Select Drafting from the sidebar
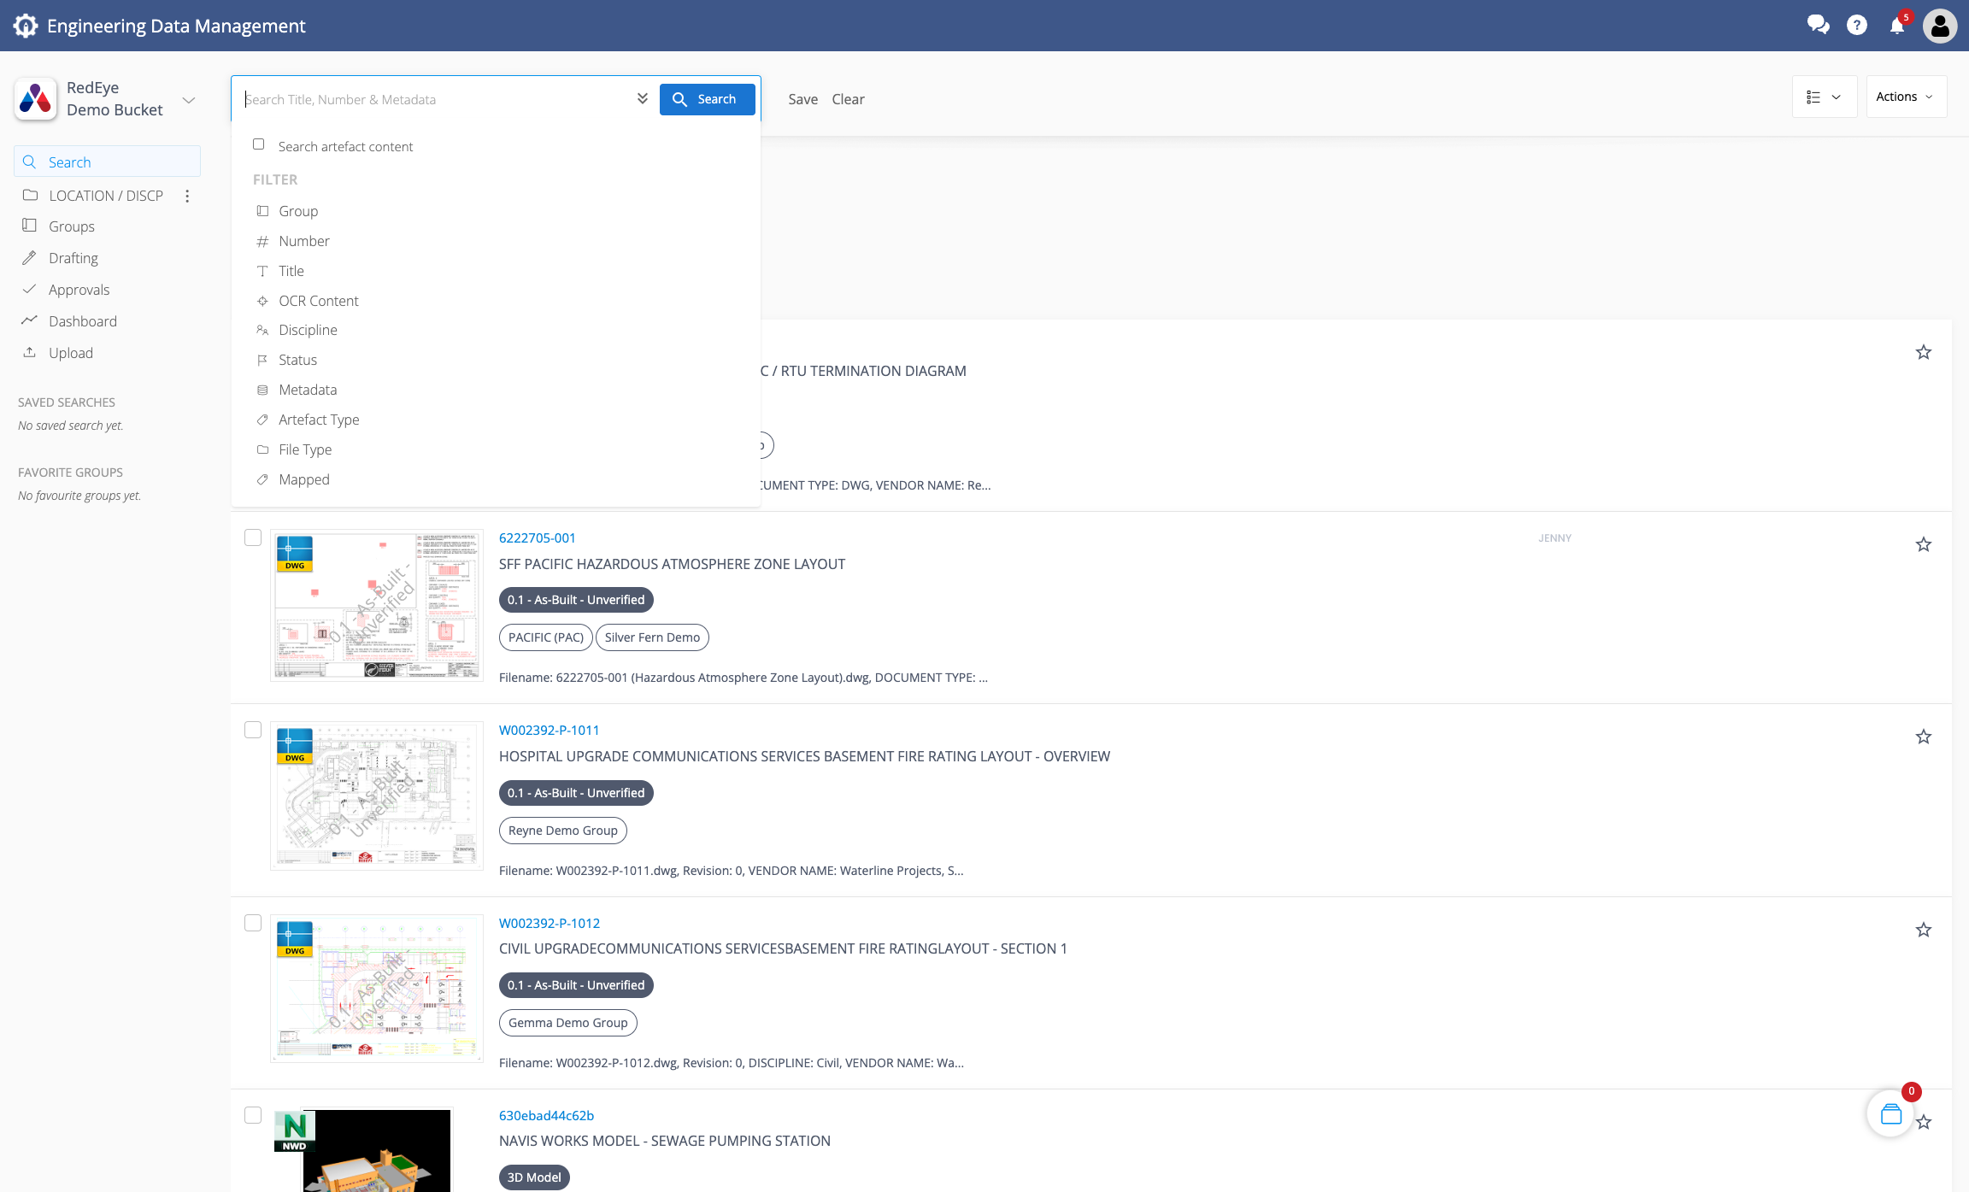The image size is (1969, 1192). point(73,257)
